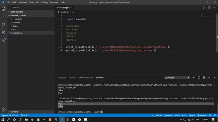Open the Explorer view in activity bar
The height and width of the screenshot is (122, 218).
click(x=4, y=8)
